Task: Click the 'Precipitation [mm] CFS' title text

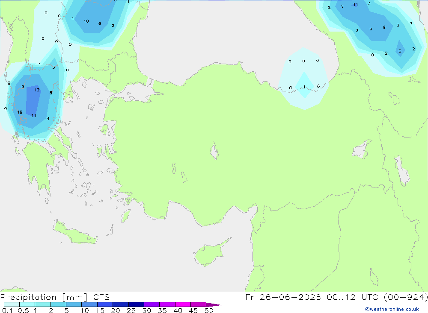Action: (55, 297)
